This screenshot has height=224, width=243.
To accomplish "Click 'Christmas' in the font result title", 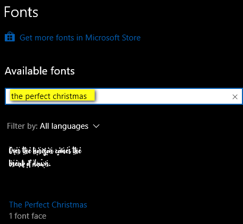I will point(69,205).
